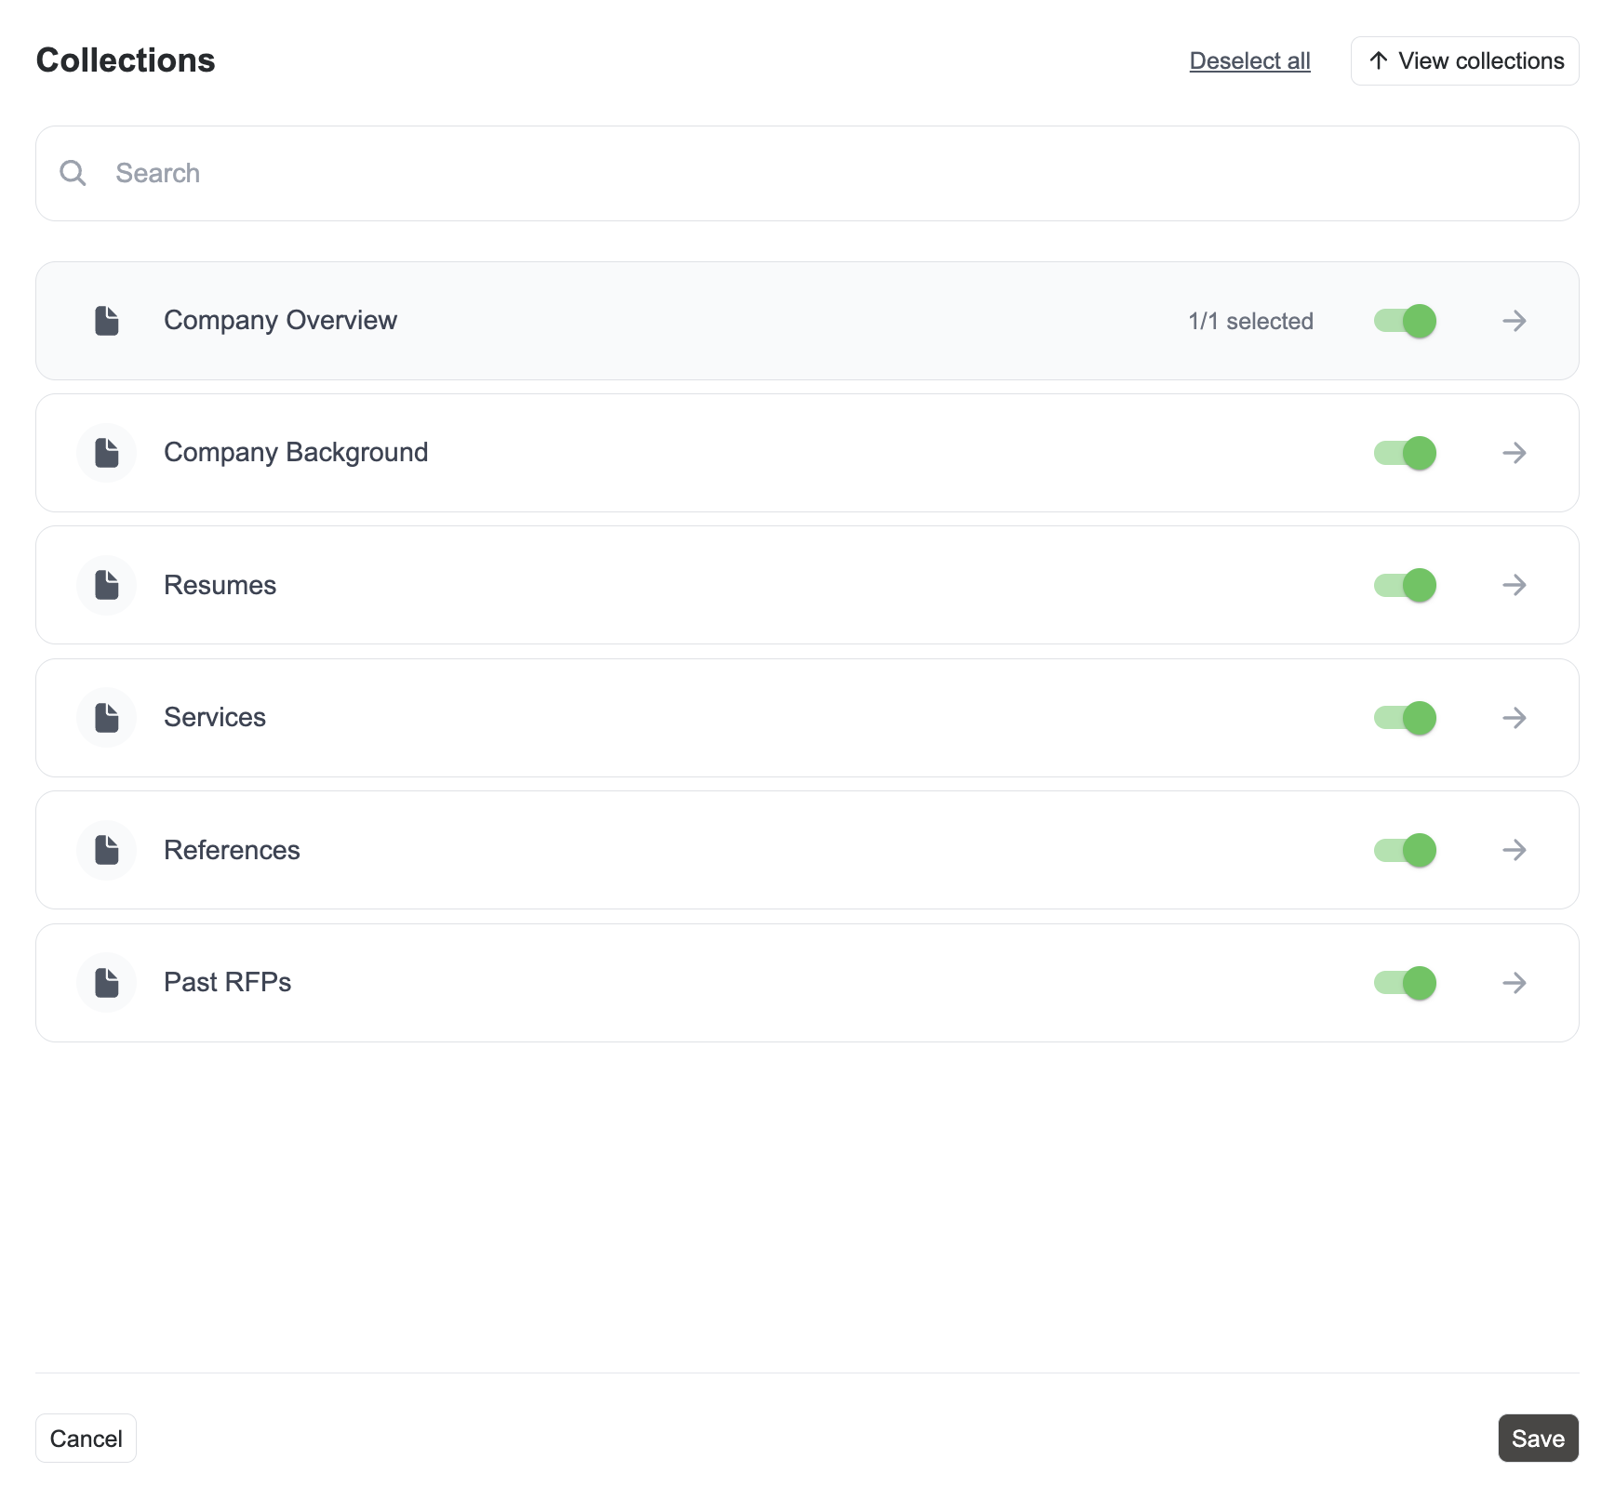Image resolution: width=1615 pixels, height=1499 pixels.
Task: Toggle off the Company Overview collection
Action: click(1405, 321)
